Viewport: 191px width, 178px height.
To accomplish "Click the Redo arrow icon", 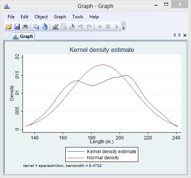I will (x=89, y=26).
